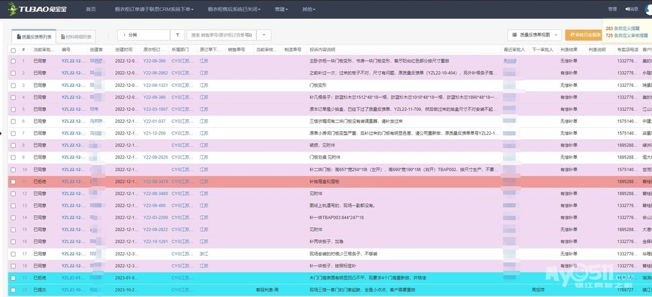Image resolution: width=652 pixels, height=297 pixels.
Task: Click the 搜索 销售单号 search field
Action: pyautogui.click(x=222, y=35)
